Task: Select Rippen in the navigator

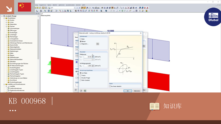Action: [12, 55]
